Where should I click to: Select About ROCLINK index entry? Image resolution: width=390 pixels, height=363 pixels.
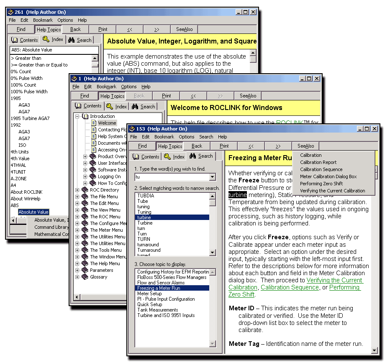[27, 192]
